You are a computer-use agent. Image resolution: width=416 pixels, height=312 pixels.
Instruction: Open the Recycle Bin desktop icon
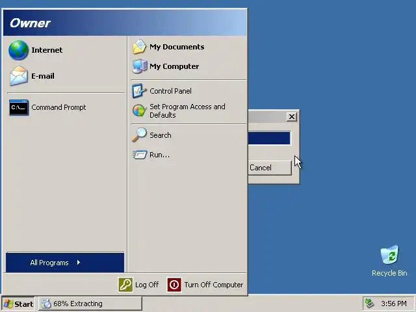pyautogui.click(x=389, y=255)
